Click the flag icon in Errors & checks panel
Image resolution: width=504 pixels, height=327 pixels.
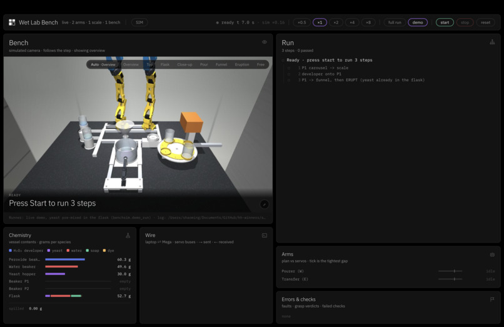click(492, 299)
